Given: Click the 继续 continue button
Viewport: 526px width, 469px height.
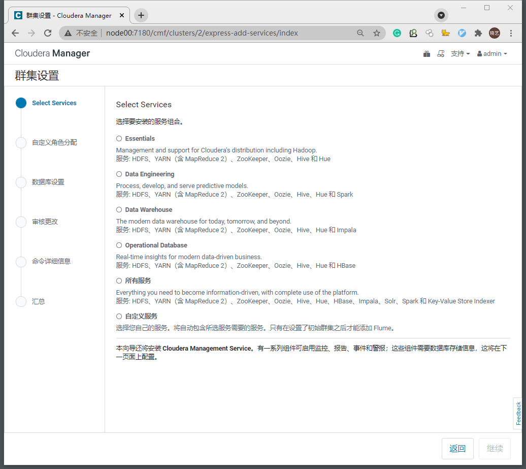Looking at the screenshot, I should (x=495, y=449).
